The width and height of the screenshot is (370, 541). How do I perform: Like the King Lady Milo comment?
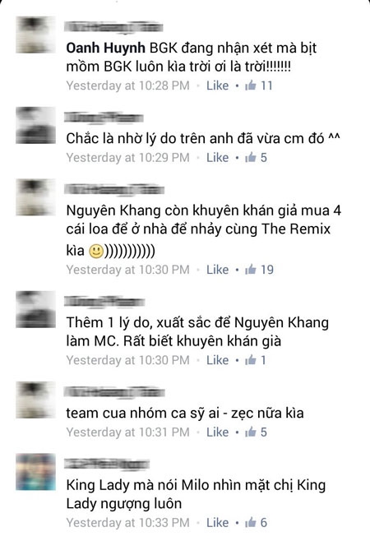click(x=217, y=523)
